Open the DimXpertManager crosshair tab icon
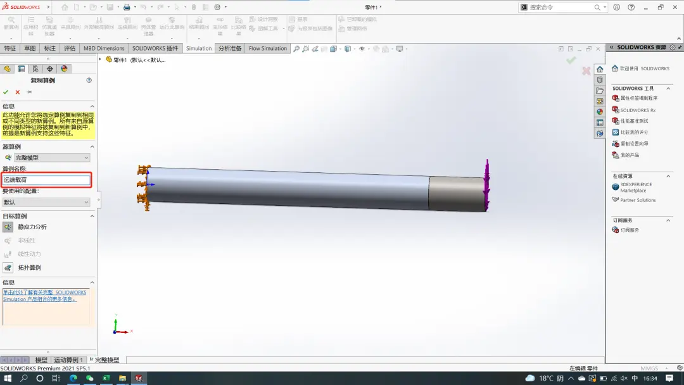684x385 pixels. point(50,69)
